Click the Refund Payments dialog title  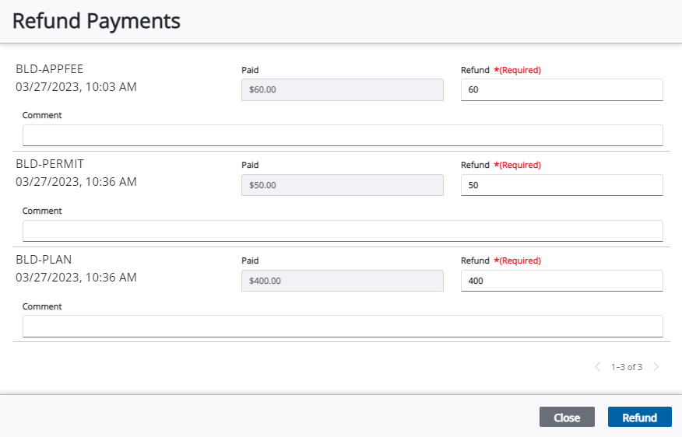tap(97, 21)
